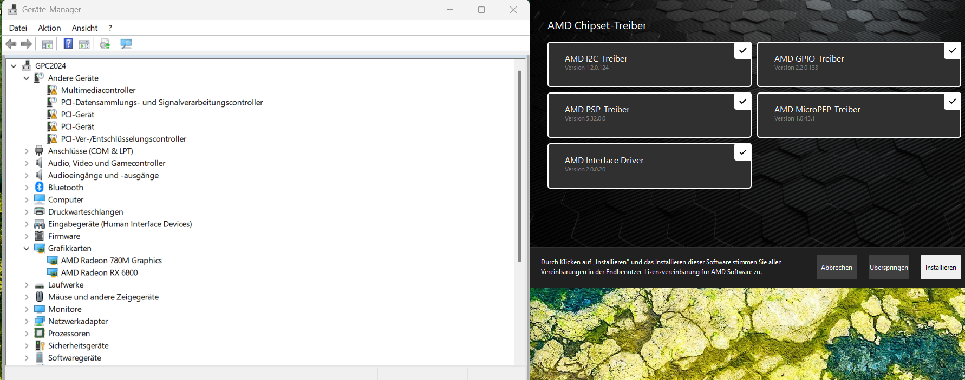This screenshot has width=965, height=380.
Task: Uncheck the AMD Interface Driver checkbox
Action: pyautogui.click(x=742, y=152)
